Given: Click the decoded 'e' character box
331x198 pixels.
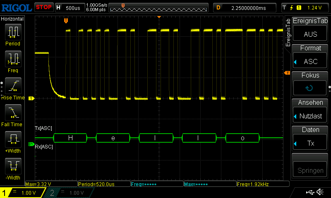Looking at the screenshot, I should coord(113,138).
